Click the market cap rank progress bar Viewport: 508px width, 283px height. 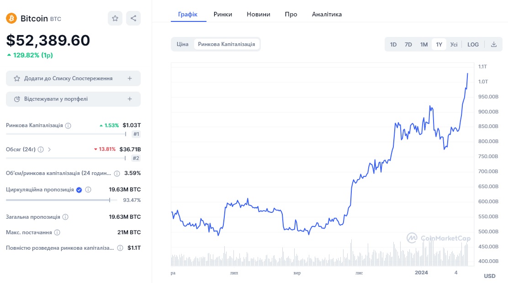point(66,134)
